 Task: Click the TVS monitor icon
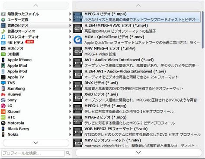[3, 83]
